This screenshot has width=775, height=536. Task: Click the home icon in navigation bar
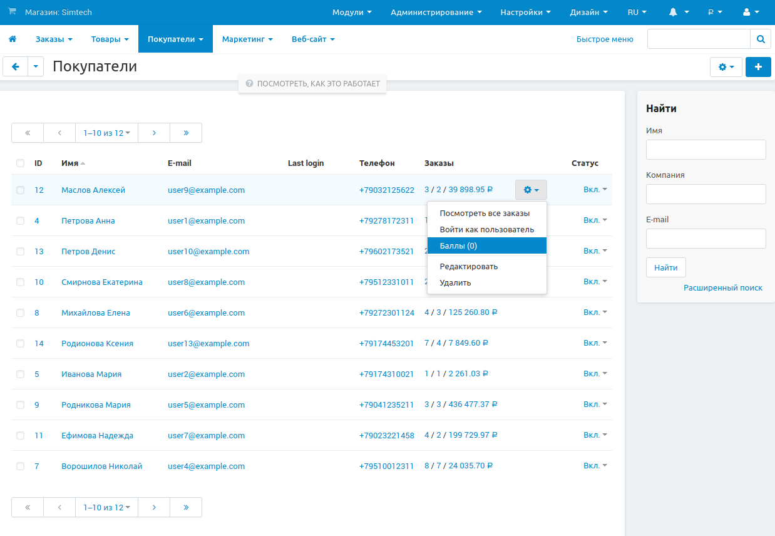tap(12, 39)
